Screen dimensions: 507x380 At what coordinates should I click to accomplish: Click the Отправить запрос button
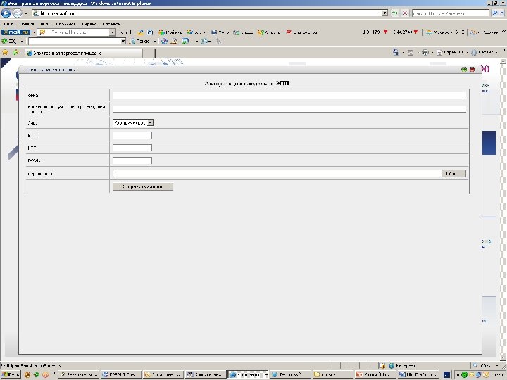pos(142,186)
